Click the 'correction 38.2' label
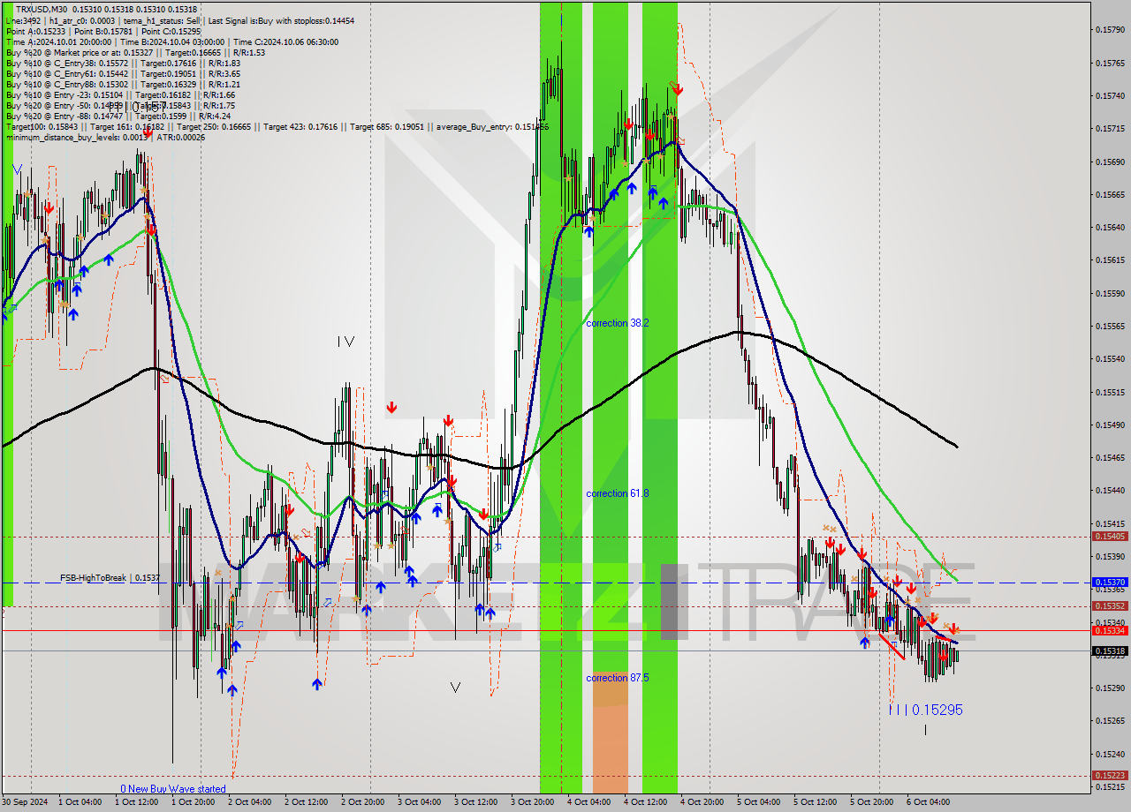The height and width of the screenshot is (812, 1131). pyautogui.click(x=618, y=323)
